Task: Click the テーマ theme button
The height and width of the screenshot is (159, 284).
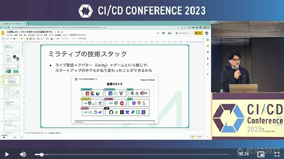Action: [x=74, y=39]
